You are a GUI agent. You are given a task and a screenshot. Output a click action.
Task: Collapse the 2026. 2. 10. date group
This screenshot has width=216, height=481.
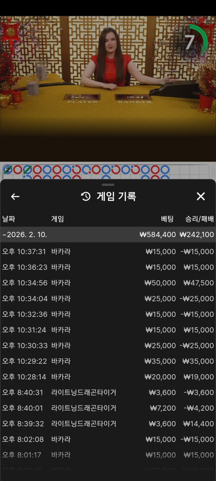point(108,235)
